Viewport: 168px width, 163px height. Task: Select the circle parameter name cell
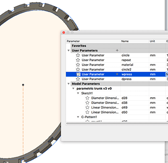pyautogui.click(x=135, y=55)
